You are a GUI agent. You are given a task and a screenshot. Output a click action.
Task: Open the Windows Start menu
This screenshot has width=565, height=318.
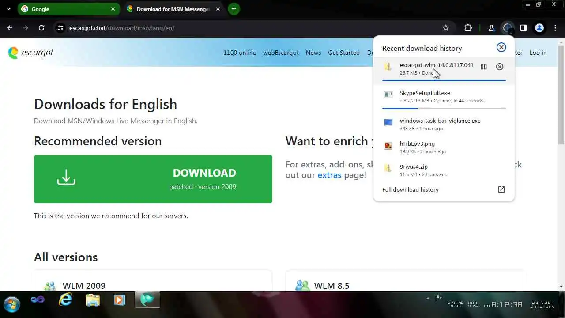click(x=12, y=304)
